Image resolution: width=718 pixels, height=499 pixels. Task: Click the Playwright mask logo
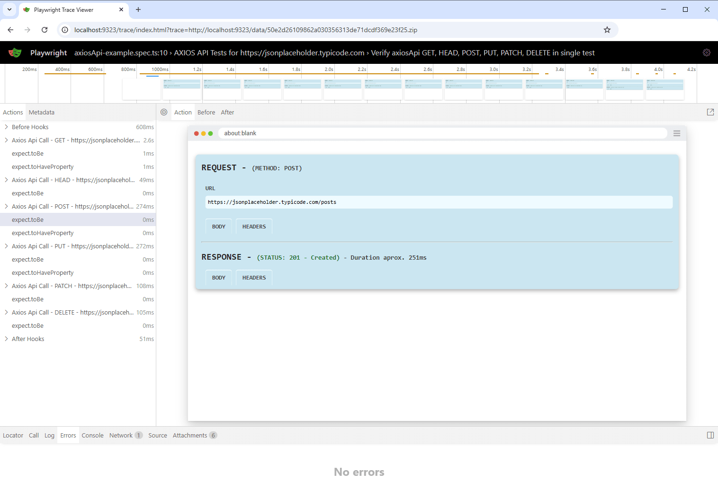(x=15, y=53)
